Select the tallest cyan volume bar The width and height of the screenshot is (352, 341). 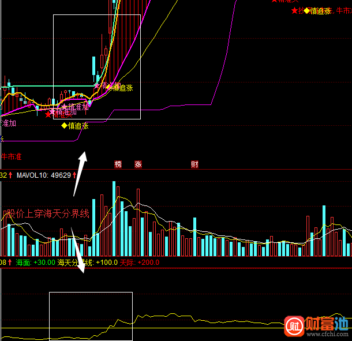[x=114, y=219]
